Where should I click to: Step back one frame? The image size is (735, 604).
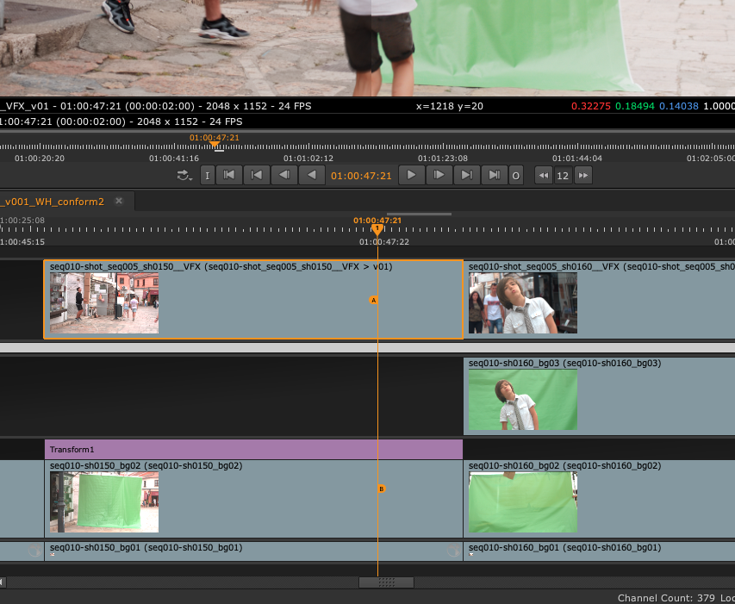283,175
